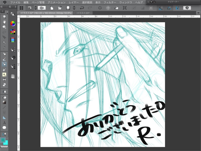Image resolution: width=201 pixels, height=151 pixels.
Task: Select the Auto select magic wand tool
Action: (4, 42)
